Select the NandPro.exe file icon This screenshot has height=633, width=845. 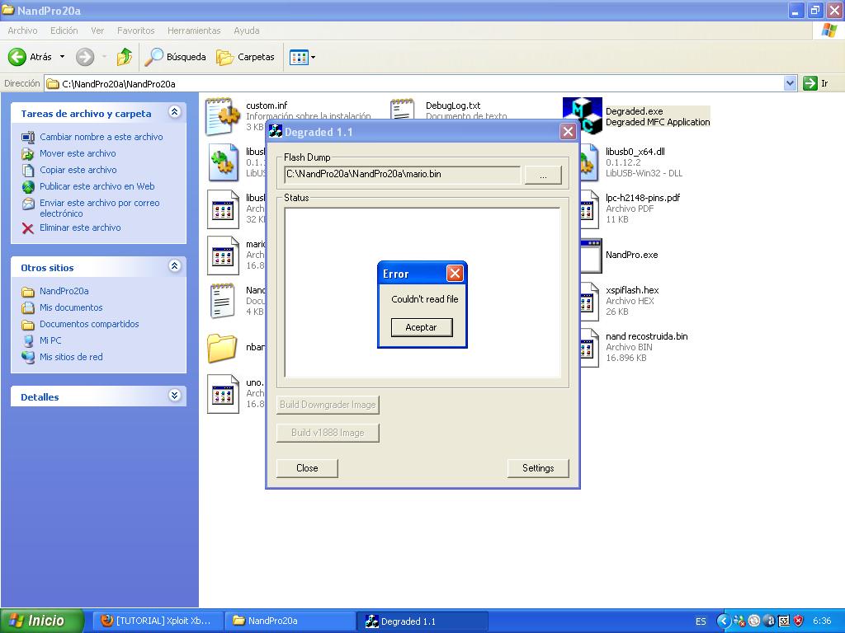[x=590, y=256]
